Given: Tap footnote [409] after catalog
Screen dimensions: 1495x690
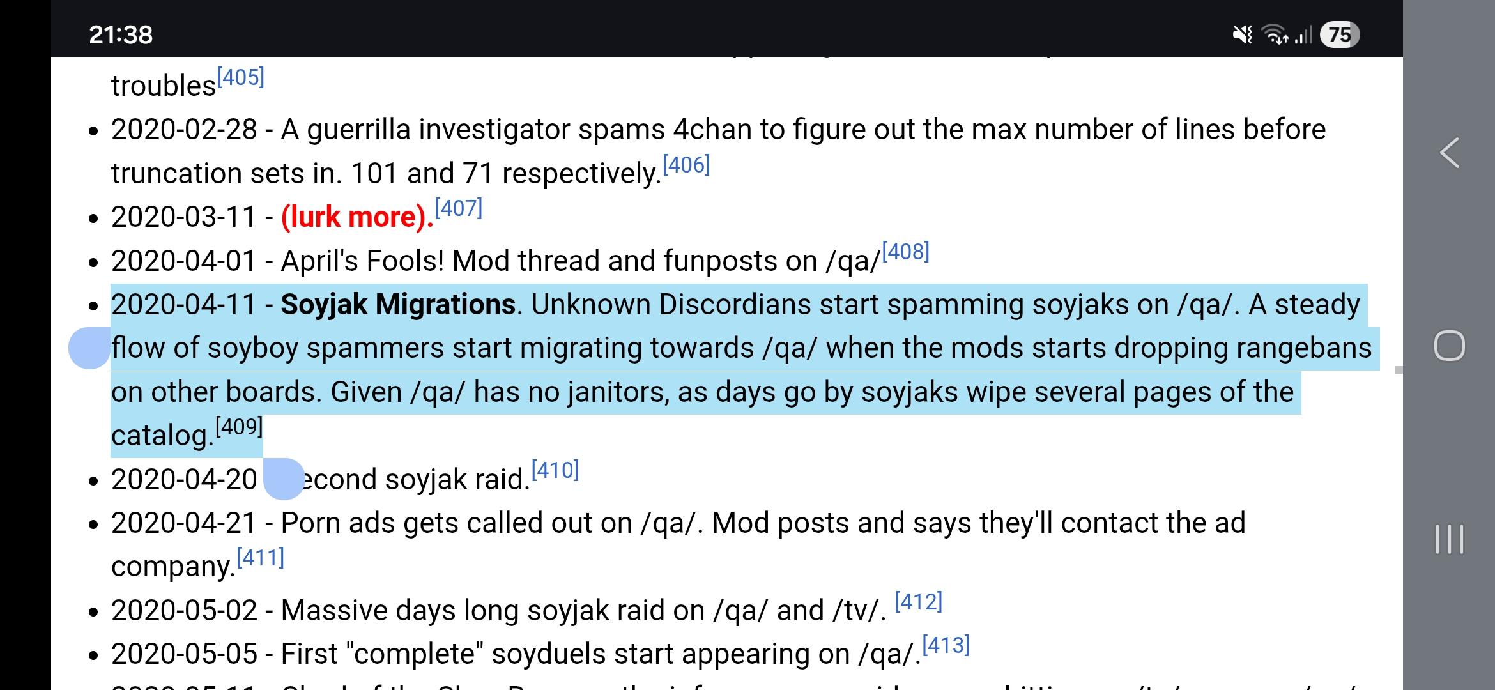Looking at the screenshot, I should click(239, 427).
